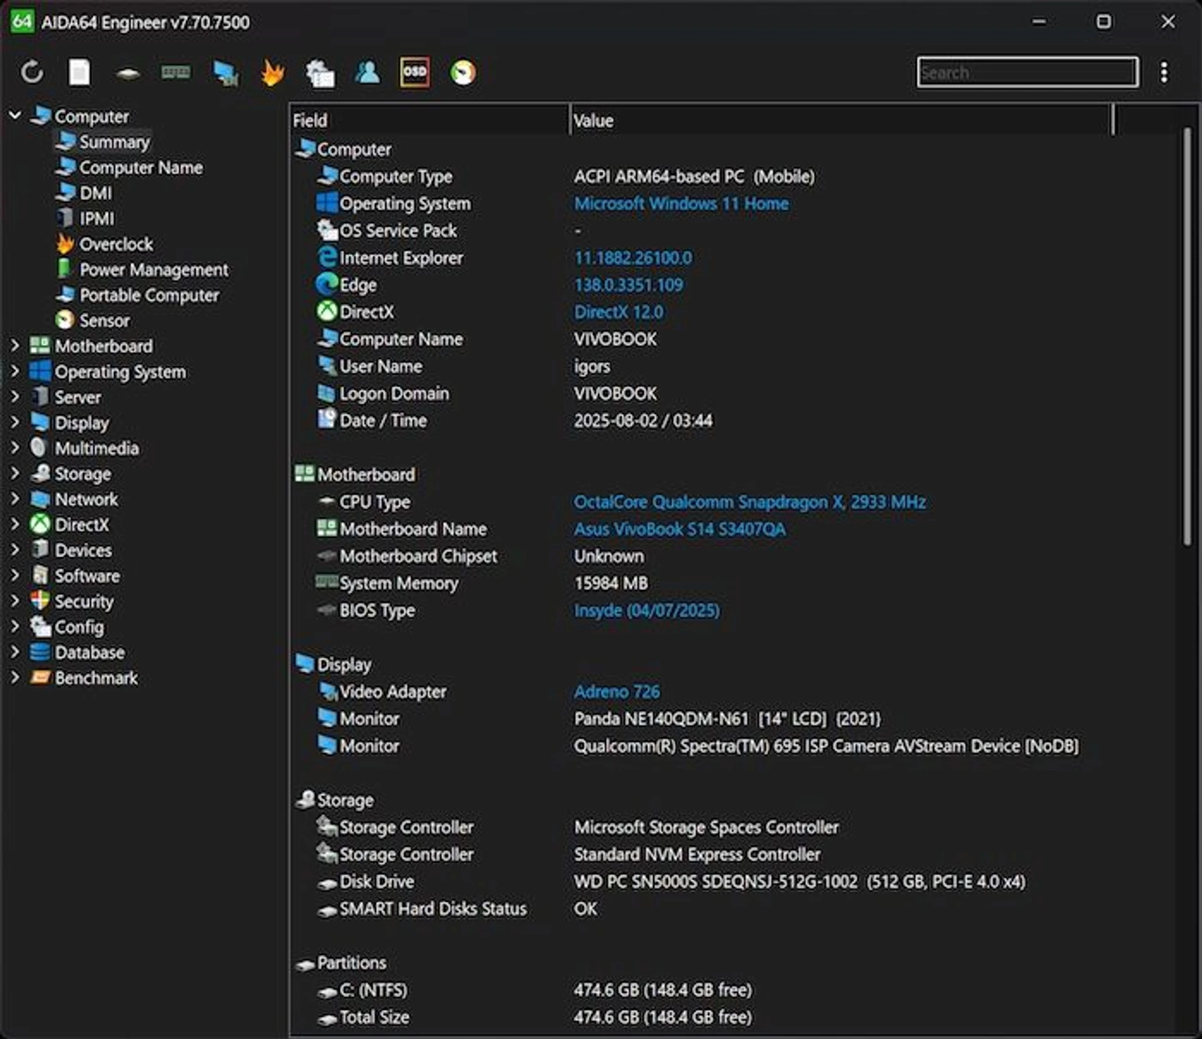Click the Refresh toolbar icon
This screenshot has width=1202, height=1039.
point(32,72)
